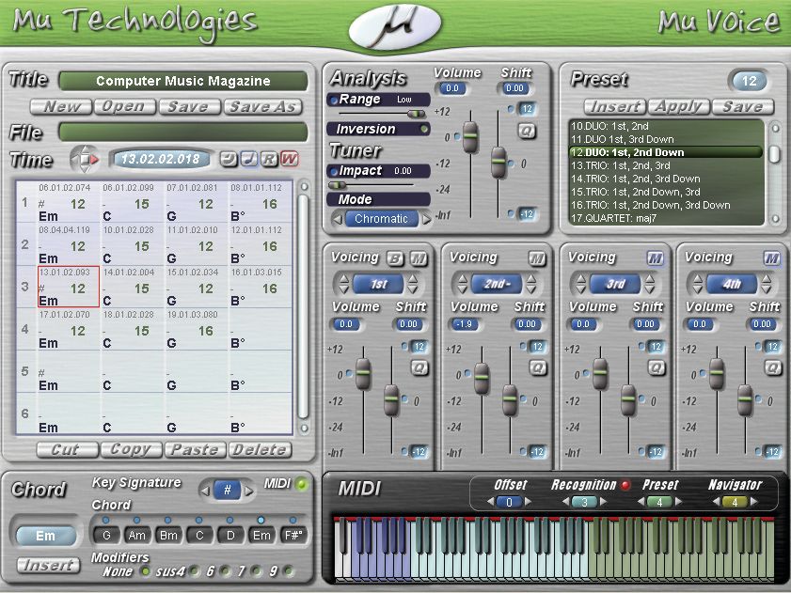Click the Q button in 3rd voicing
Image resolution: width=791 pixels, height=593 pixels.
[x=657, y=368]
